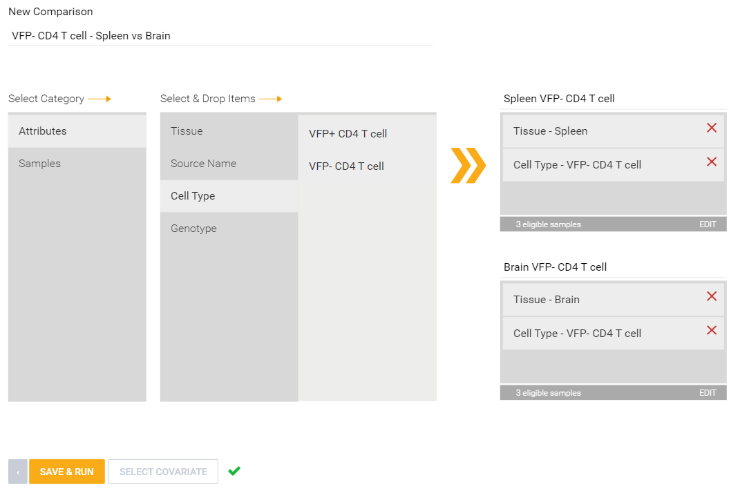
Task: Open the Tissue attribute
Action: coord(229,131)
